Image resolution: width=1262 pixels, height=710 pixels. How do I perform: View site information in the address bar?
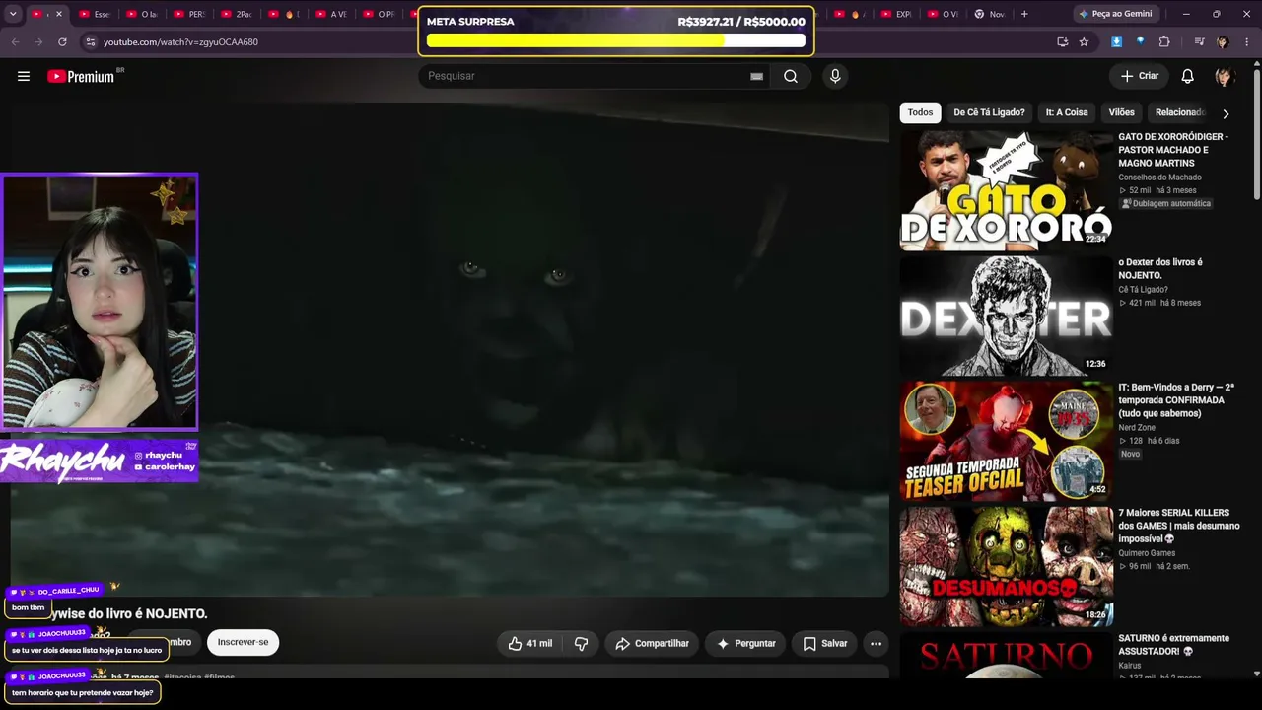point(90,42)
